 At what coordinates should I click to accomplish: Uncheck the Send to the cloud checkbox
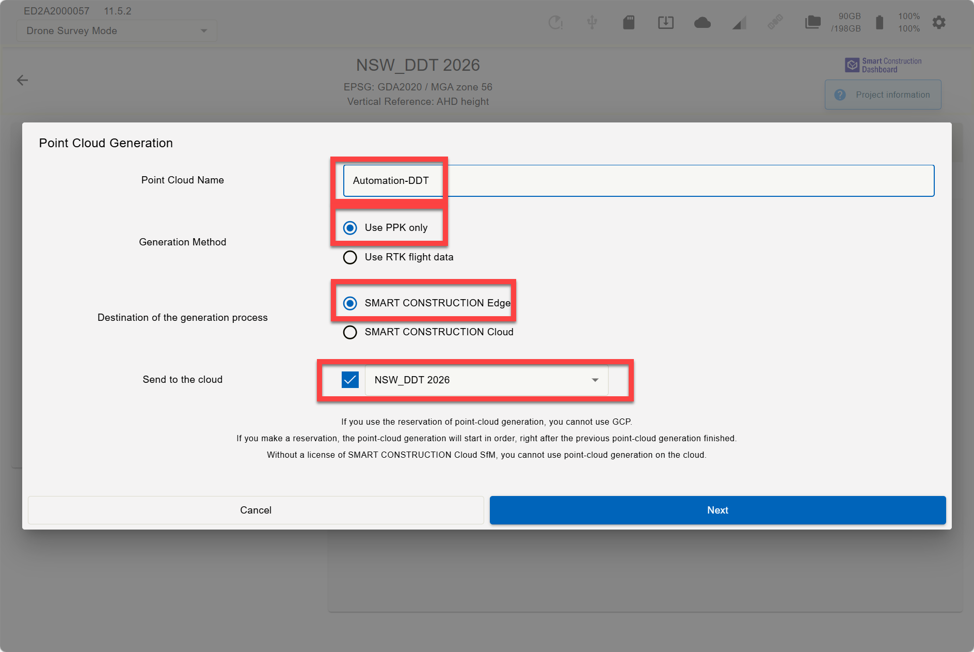click(350, 380)
